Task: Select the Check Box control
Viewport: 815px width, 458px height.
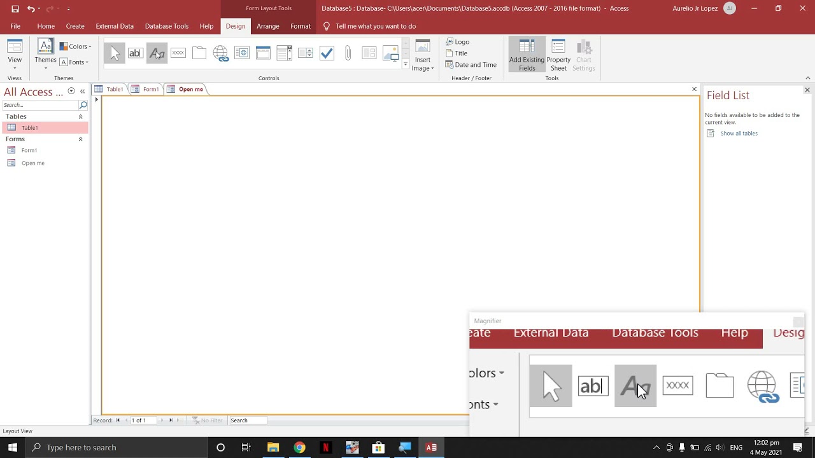Action: click(x=327, y=53)
